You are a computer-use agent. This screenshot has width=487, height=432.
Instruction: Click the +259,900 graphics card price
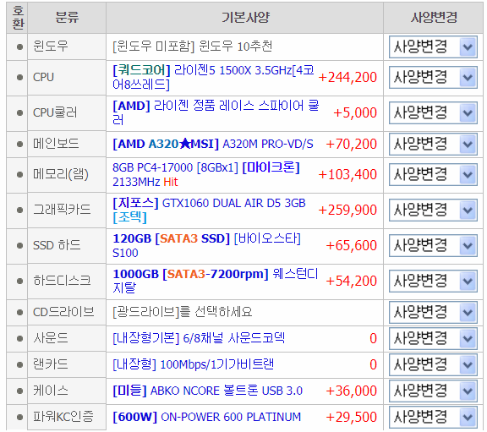tap(347, 211)
